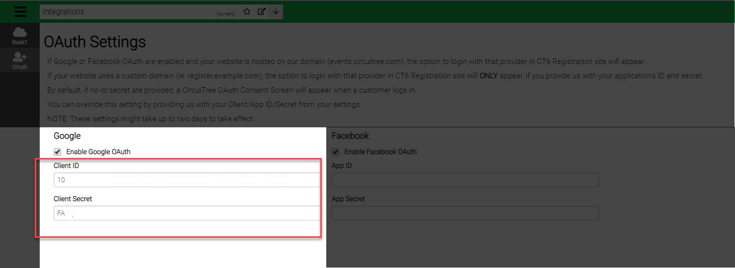Viewport: 735px width, 268px height.
Task: Click the Facebook App ID field
Action: (x=465, y=180)
